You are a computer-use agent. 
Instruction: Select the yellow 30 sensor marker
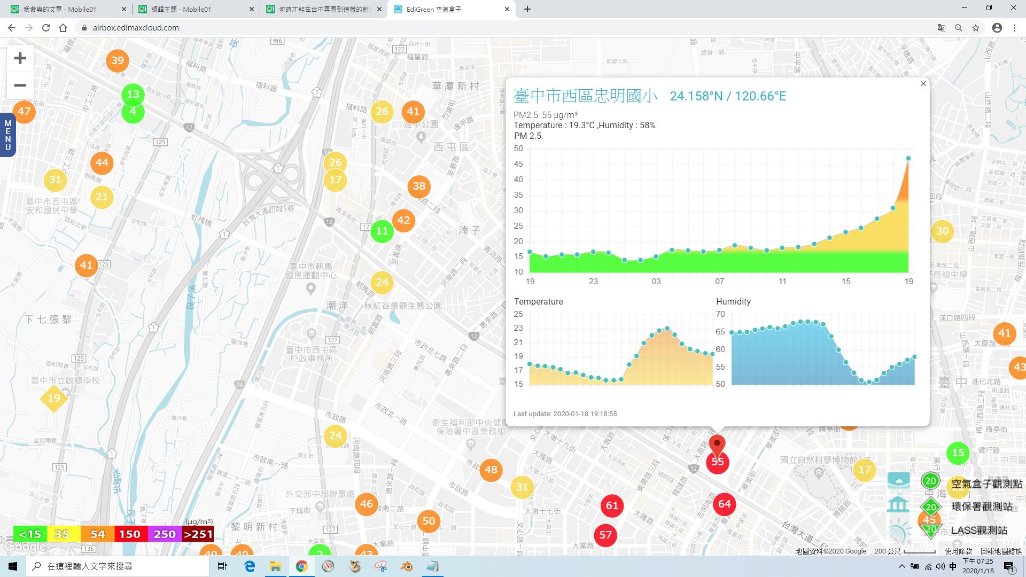tap(942, 231)
